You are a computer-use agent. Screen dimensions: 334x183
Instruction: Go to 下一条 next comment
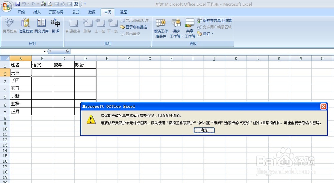click(113, 26)
